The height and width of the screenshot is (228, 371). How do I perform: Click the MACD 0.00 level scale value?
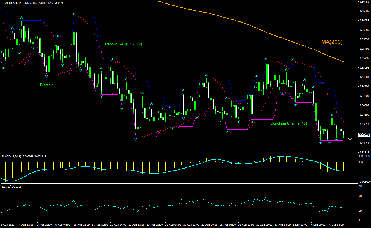tap(362, 162)
